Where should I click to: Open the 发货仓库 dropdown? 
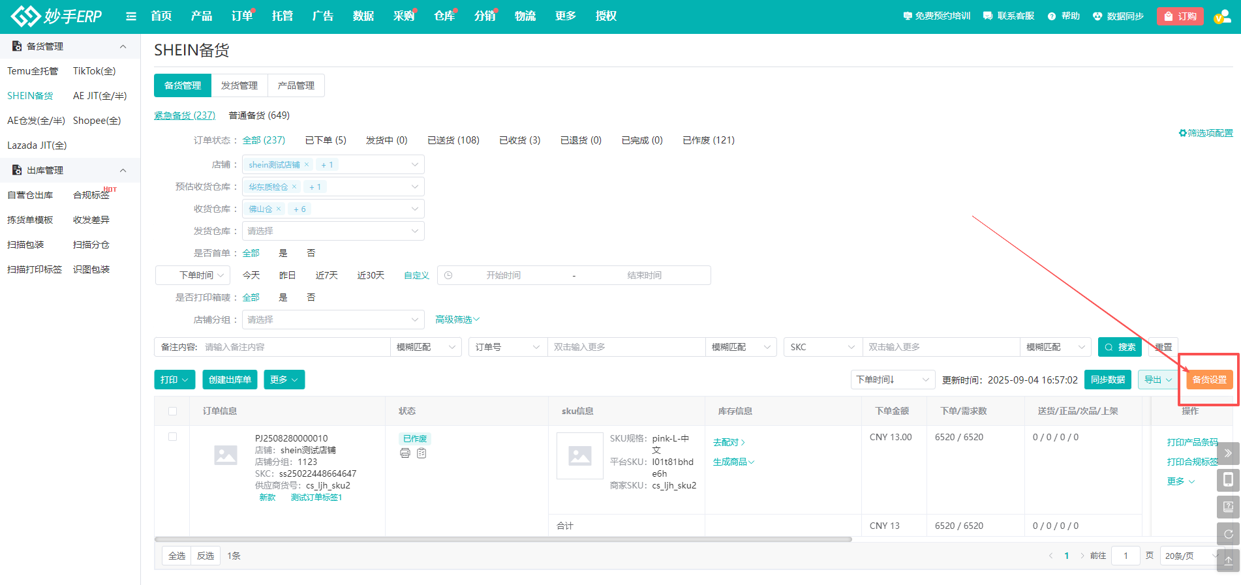(x=333, y=231)
